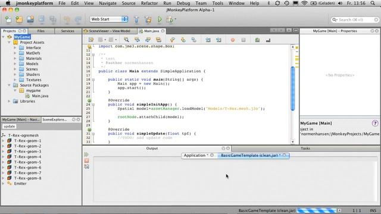This screenshot has width=381, height=214.
Task: Expand the Models folder
Action: point(15,64)
